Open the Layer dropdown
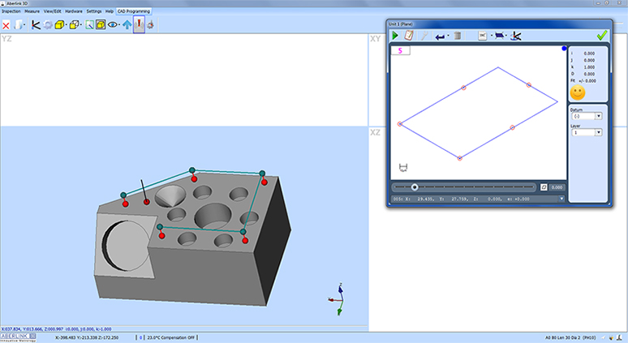 [x=598, y=131]
